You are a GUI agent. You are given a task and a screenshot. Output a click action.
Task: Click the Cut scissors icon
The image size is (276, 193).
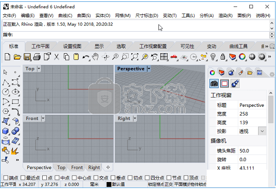(57, 57)
